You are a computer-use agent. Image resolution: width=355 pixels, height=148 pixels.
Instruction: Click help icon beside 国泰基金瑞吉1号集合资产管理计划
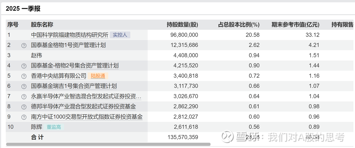24,87
